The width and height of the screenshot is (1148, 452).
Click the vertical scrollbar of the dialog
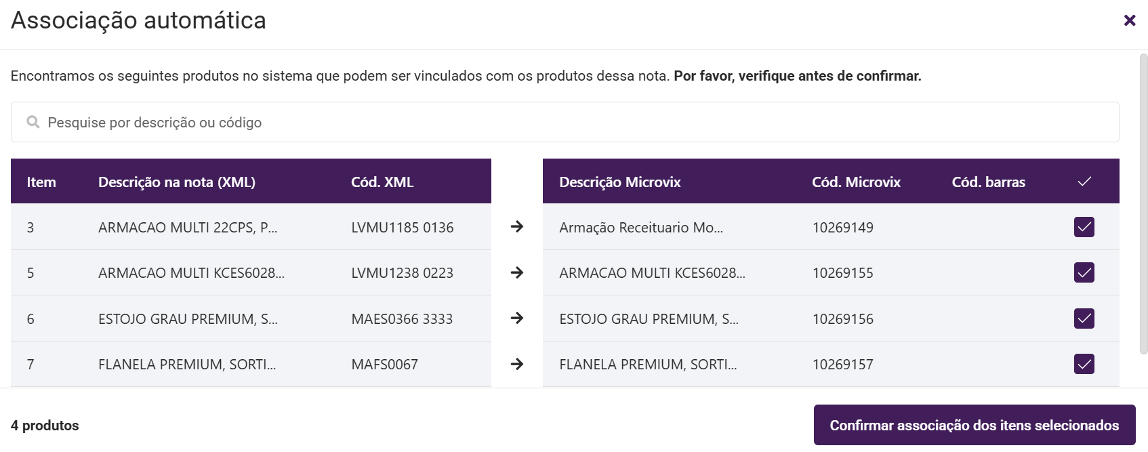(x=1143, y=203)
